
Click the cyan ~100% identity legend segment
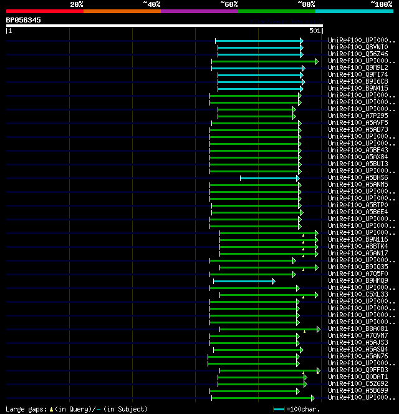click(354, 11)
